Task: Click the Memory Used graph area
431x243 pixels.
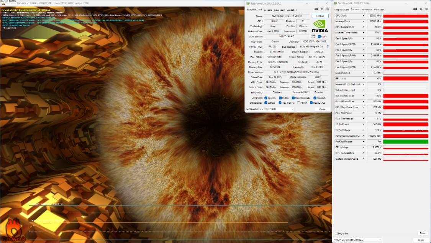Action: tap(406, 73)
